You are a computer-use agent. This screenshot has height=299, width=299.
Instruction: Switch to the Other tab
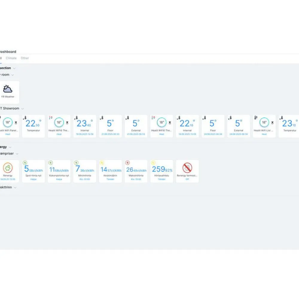click(25, 58)
